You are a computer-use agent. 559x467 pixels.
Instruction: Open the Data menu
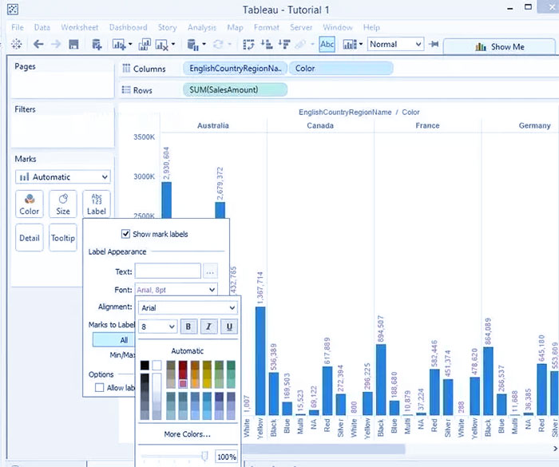(x=42, y=27)
